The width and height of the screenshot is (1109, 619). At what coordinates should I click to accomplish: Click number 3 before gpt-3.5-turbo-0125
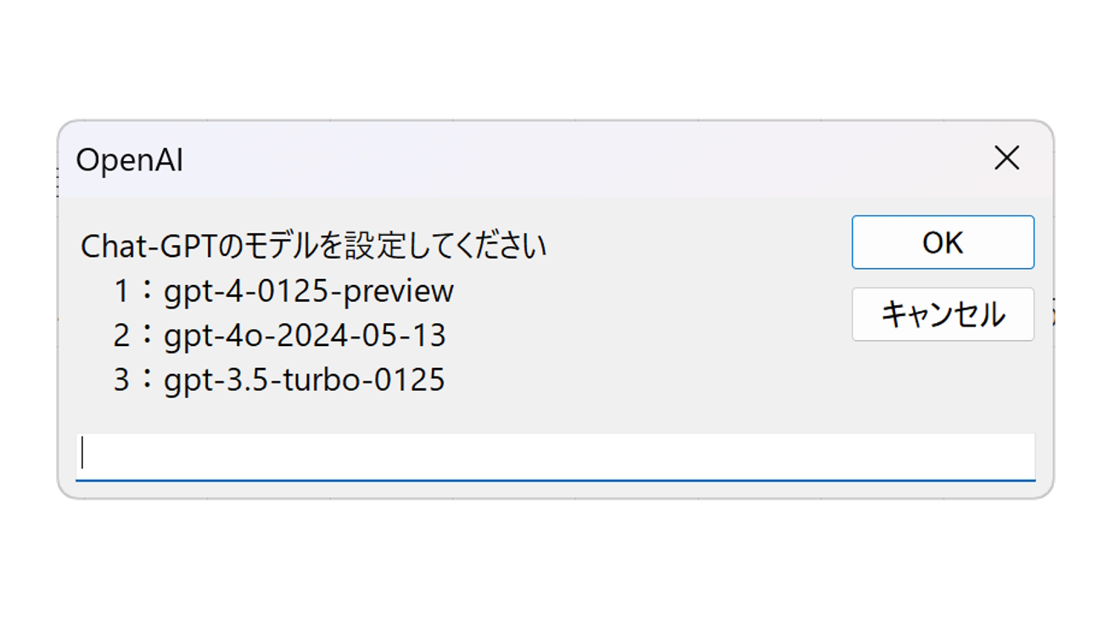(x=121, y=381)
